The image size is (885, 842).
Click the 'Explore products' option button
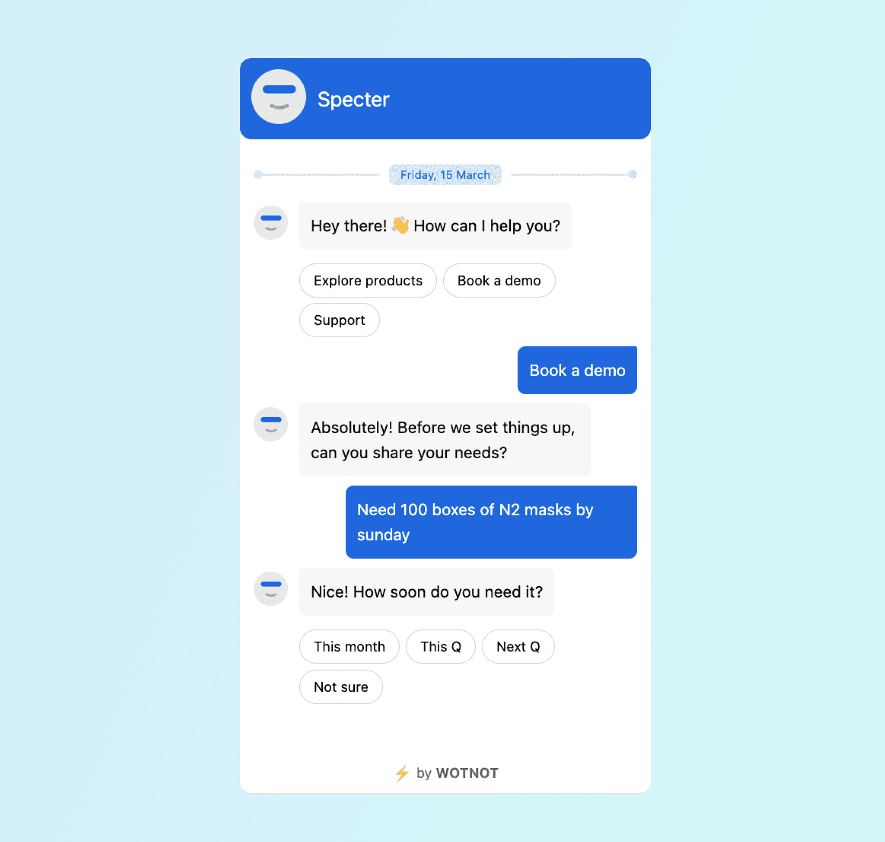366,281
